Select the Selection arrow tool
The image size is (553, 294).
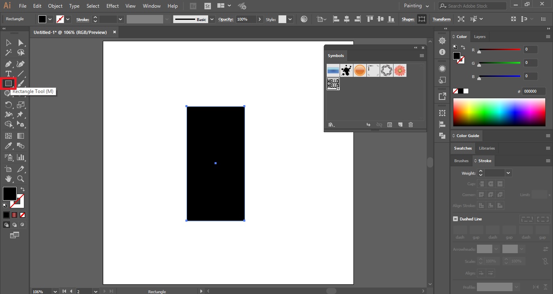point(8,42)
